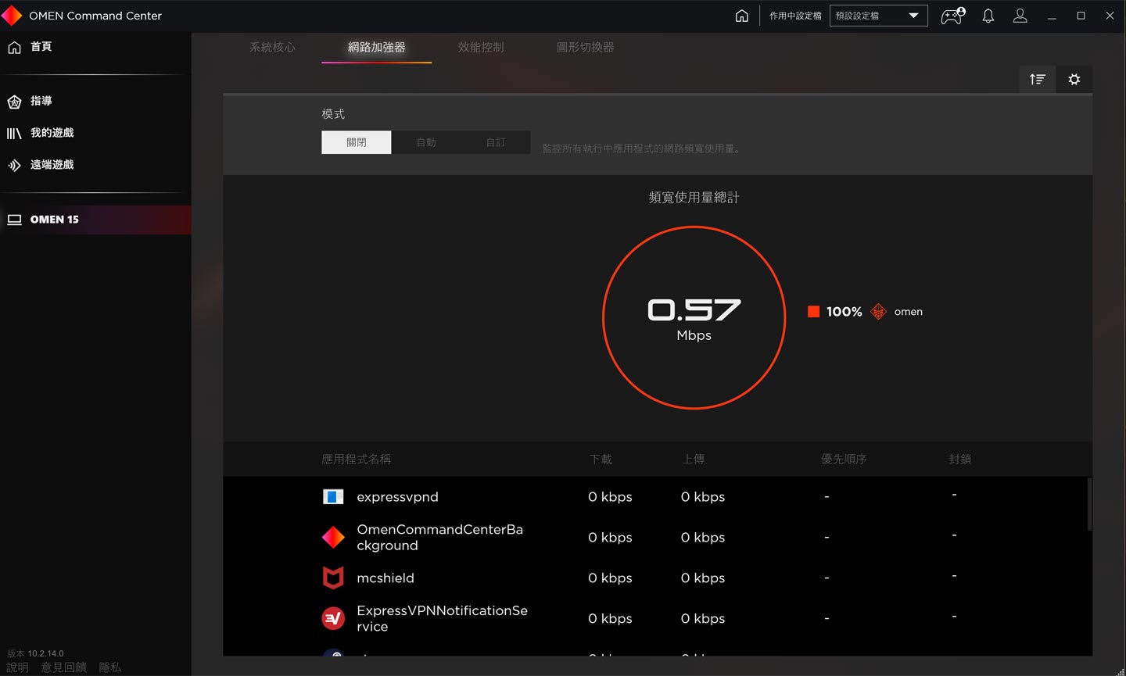This screenshot has height=676, width=1126.
Task: Click the 上傳 column header
Action: [693, 460]
